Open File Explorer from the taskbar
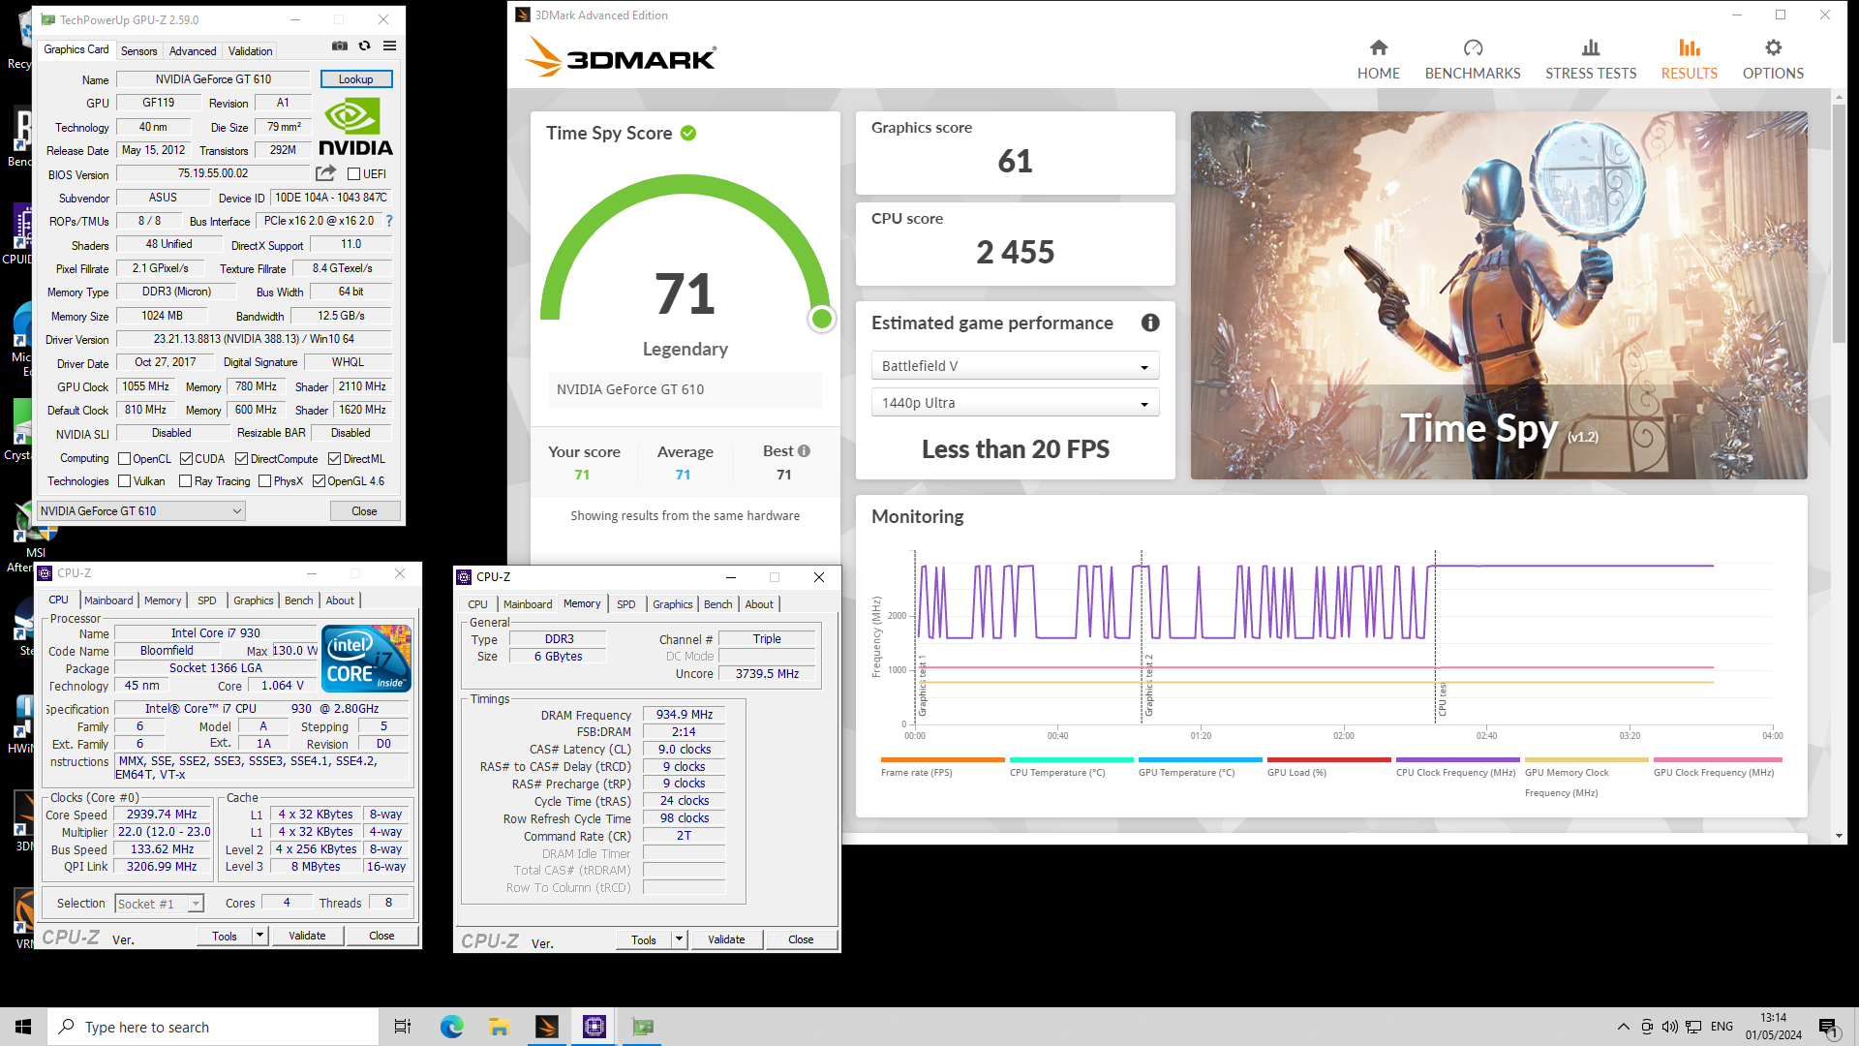Screen dimensions: 1859x1046 pyautogui.click(x=500, y=1027)
